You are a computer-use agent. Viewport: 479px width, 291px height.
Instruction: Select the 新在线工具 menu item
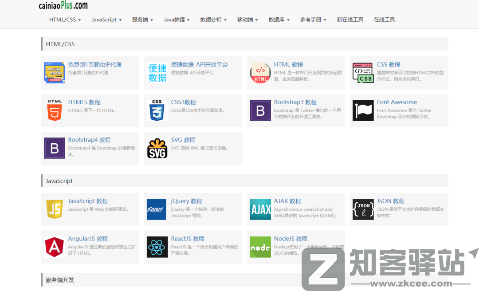[349, 20]
